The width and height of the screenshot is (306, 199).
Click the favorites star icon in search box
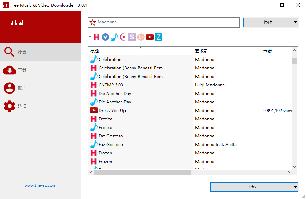tap(93, 22)
